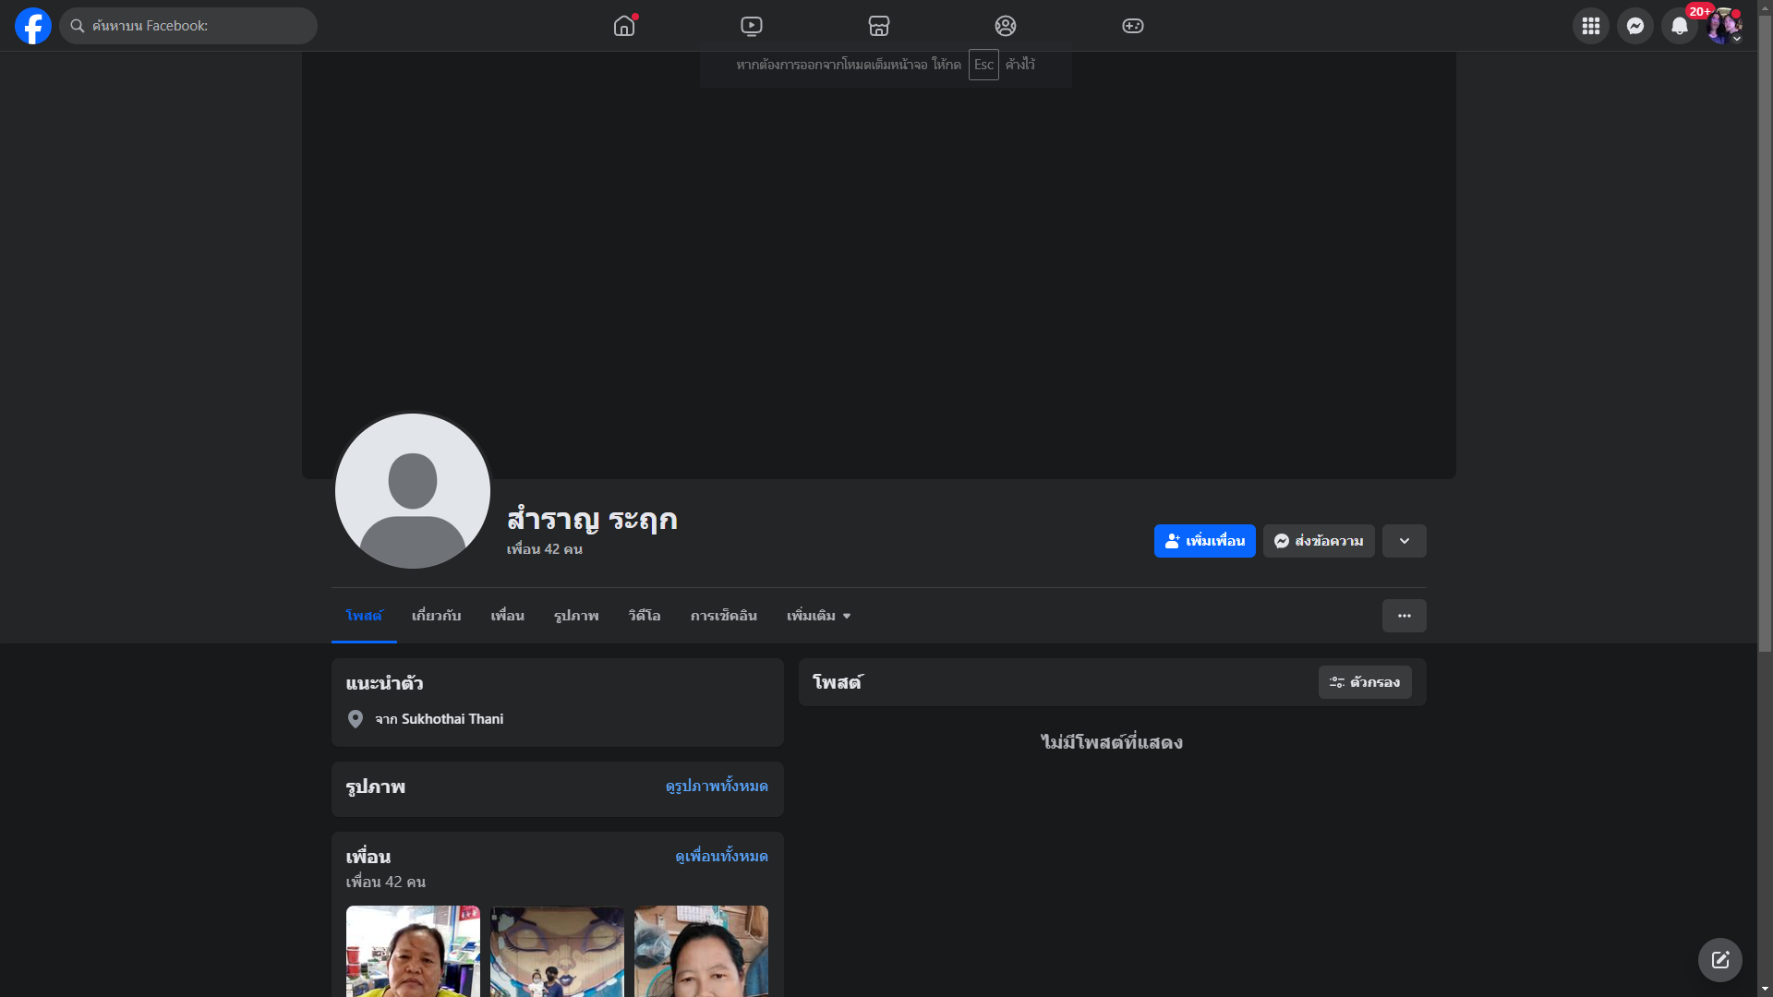The width and height of the screenshot is (1773, 997).
Task: Switch to the รูปภาพ tab
Action: click(576, 616)
